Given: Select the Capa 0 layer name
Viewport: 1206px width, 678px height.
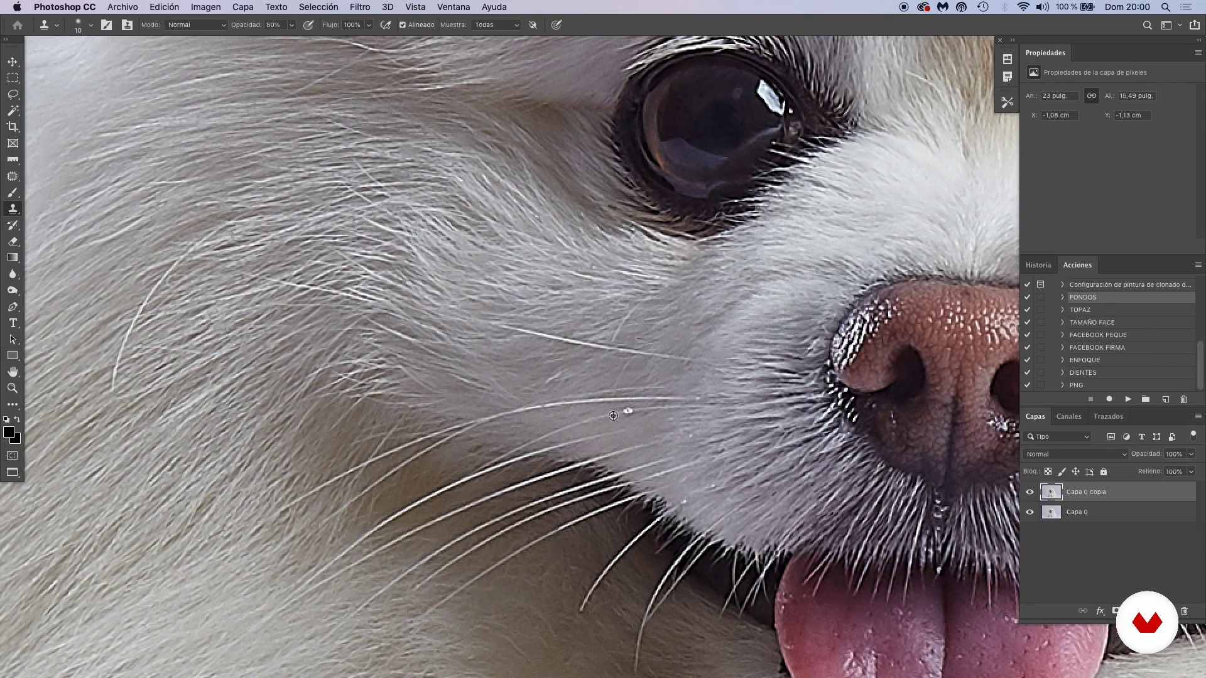Looking at the screenshot, I should (1077, 512).
